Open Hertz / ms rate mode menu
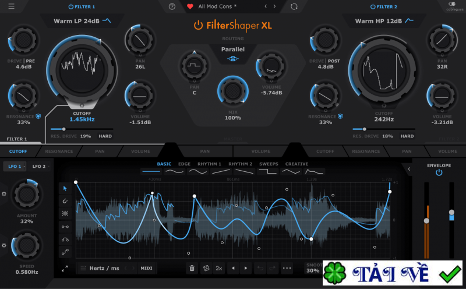 104,268
